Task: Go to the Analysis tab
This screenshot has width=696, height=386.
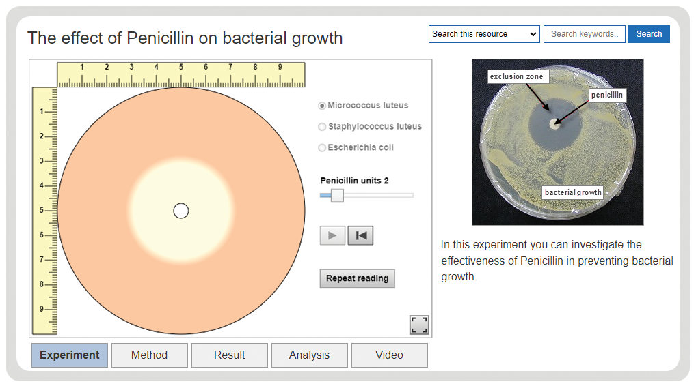Action: [310, 355]
